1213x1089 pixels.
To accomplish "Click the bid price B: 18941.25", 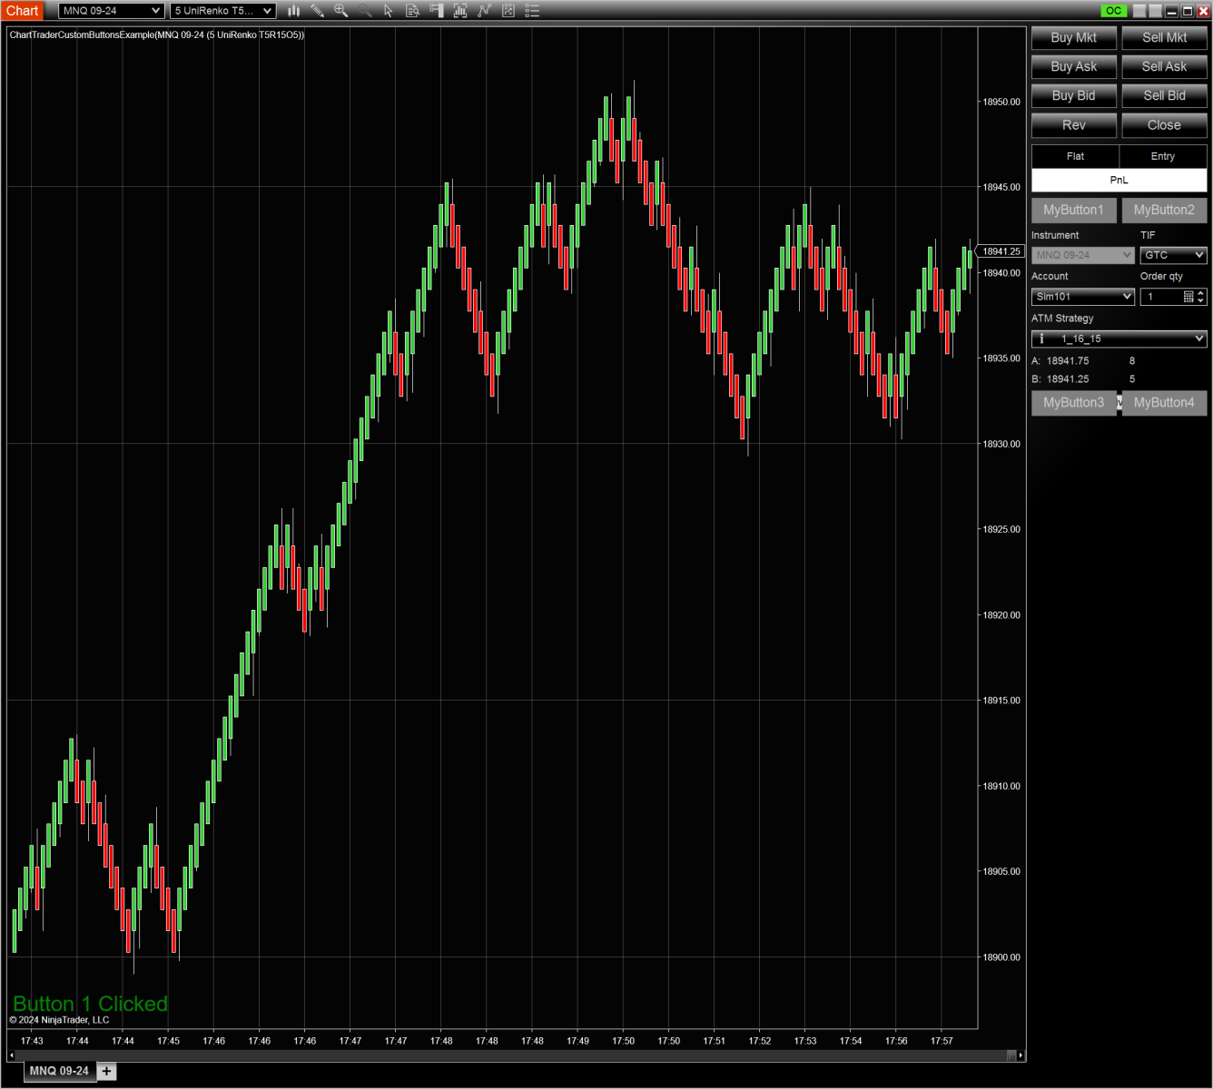I will (1060, 379).
